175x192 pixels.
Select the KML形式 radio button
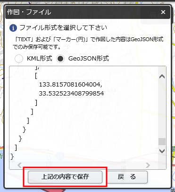(x=19, y=59)
